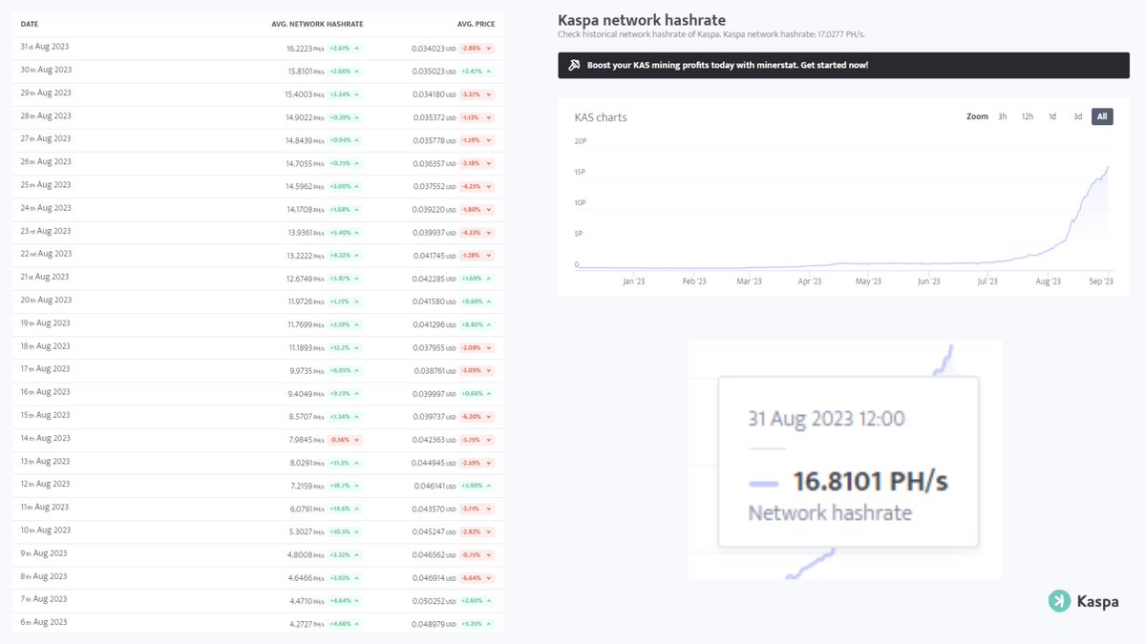This screenshot has width=1146, height=644.
Task: Click the 13.9361 PH/s hashrate value
Action: (x=305, y=232)
